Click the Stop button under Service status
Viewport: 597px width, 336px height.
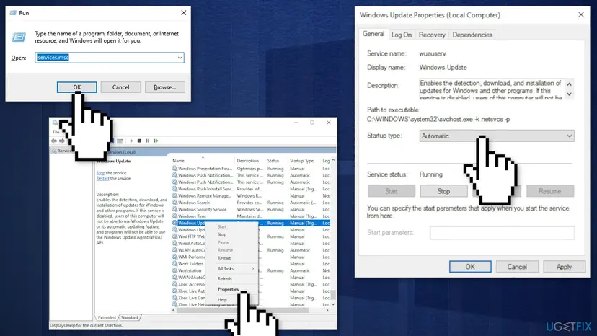tap(443, 191)
